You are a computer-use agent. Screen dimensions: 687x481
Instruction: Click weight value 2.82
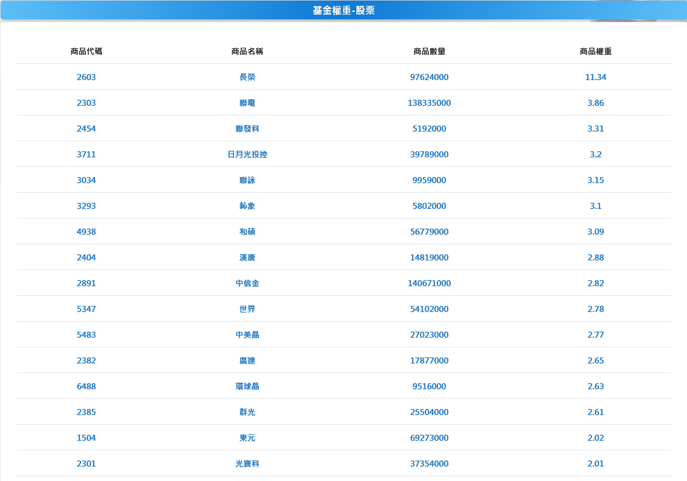tap(596, 283)
